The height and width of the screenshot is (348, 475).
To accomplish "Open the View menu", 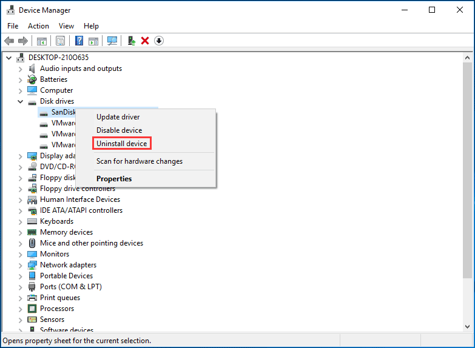I will point(67,26).
